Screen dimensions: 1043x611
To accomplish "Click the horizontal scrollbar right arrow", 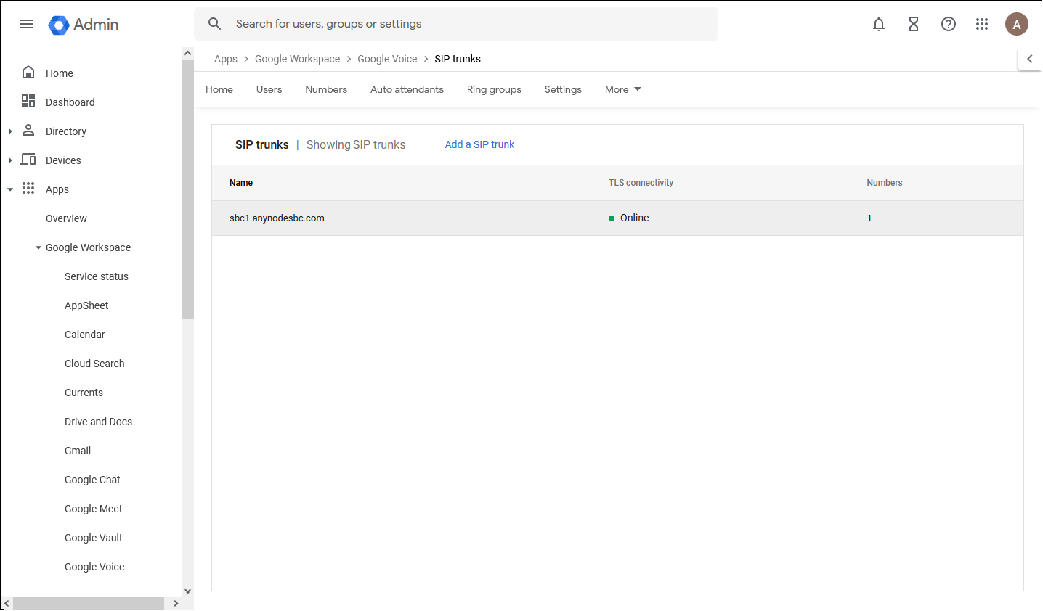I will pos(175,604).
